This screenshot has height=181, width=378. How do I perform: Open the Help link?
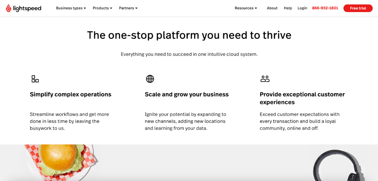[x=288, y=8]
